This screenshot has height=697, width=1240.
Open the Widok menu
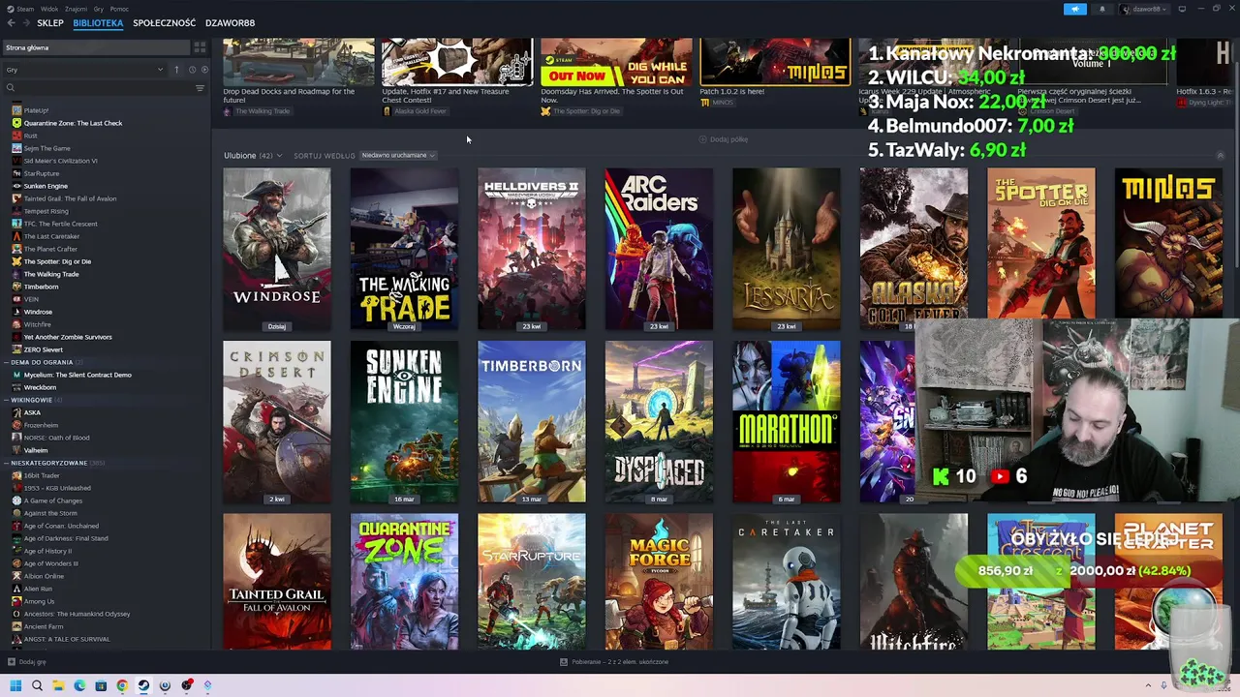(48, 9)
